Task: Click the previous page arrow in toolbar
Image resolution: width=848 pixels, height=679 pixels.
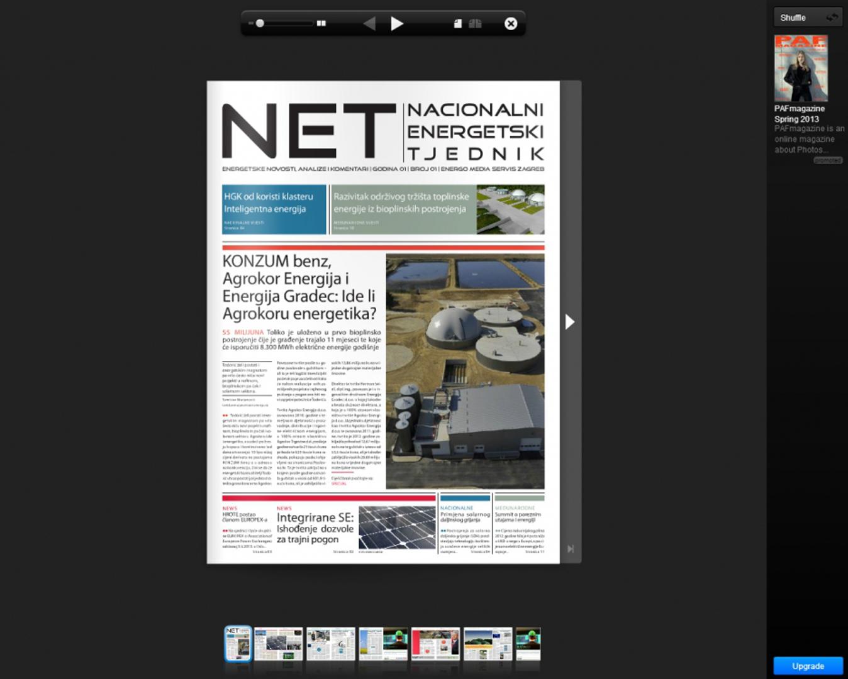Action: click(x=370, y=24)
